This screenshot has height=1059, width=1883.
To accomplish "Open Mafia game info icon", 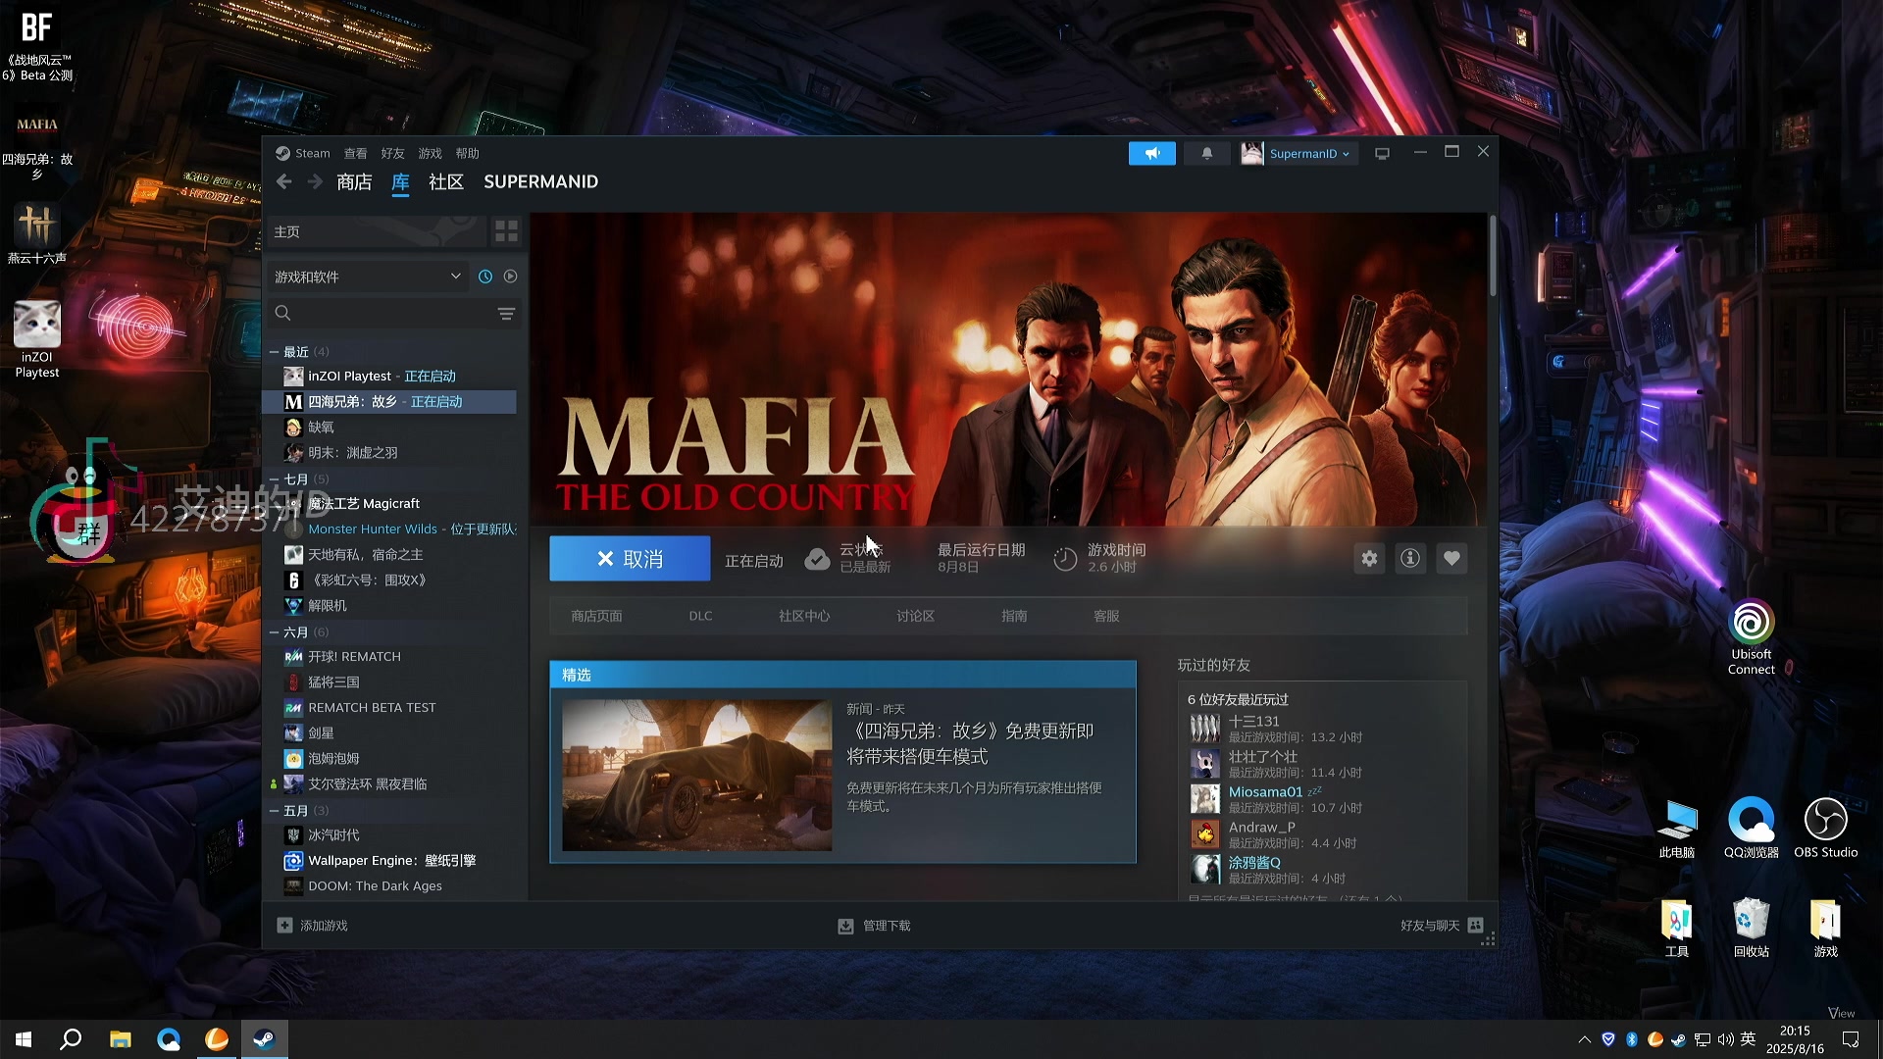I will coord(1410,559).
